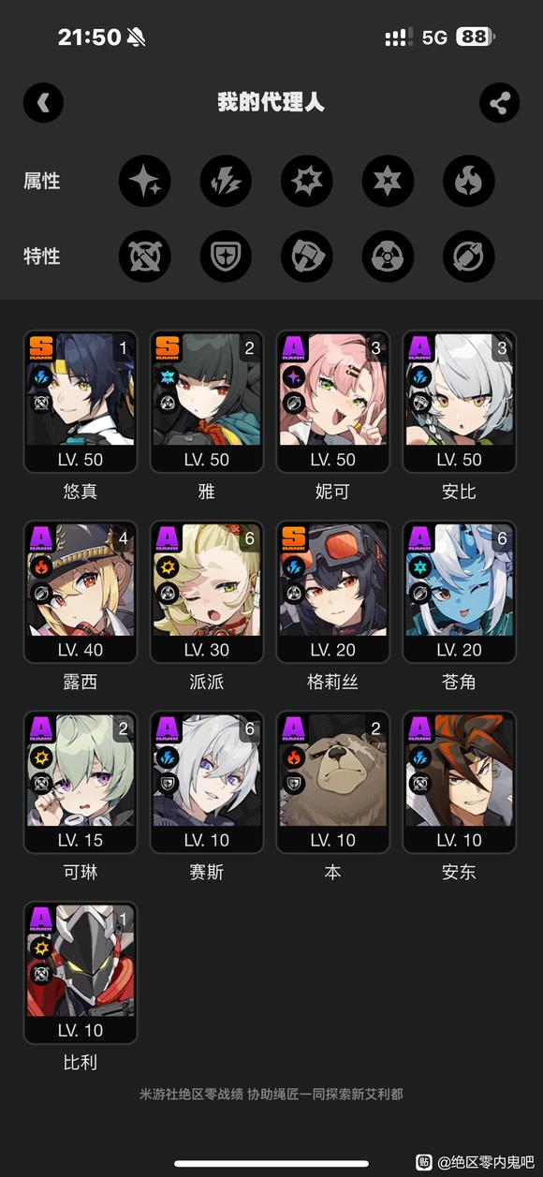543x1177 pixels.
Task: Tap the 米游社绝区零战绩 footer text
Action: coord(191,1094)
